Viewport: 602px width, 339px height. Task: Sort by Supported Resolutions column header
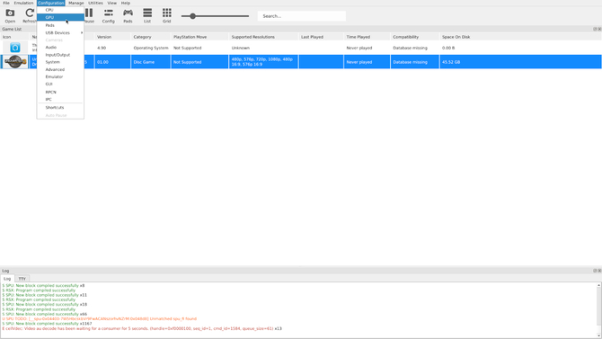point(263,37)
